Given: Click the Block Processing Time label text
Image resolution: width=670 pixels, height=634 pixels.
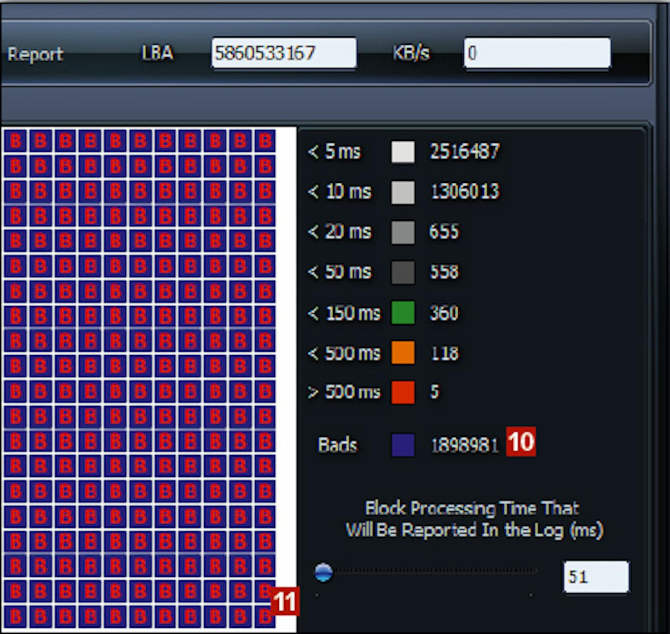Looking at the screenshot, I should click(474, 519).
